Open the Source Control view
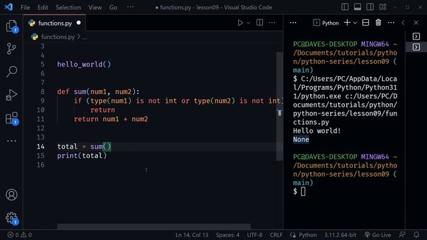This screenshot has height=240, width=427. tap(11, 49)
